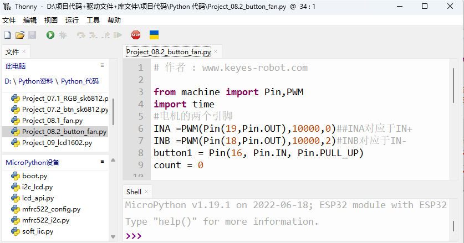Close the Project_08.2_button_fan.py editor tab
Viewport: 464px width, 243px height.
tap(216, 51)
